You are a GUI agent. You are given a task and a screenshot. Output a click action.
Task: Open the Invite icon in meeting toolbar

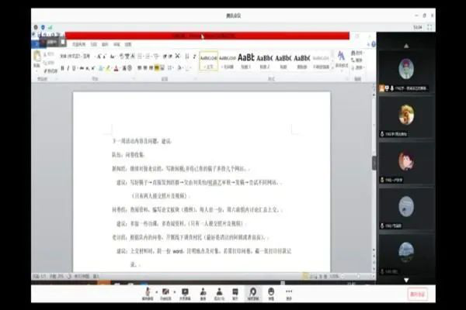tap(203, 293)
